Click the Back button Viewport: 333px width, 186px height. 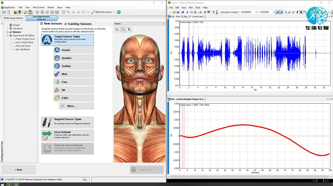coord(19,170)
